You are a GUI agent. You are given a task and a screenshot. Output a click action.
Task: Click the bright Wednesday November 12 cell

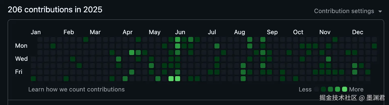(x=328, y=59)
